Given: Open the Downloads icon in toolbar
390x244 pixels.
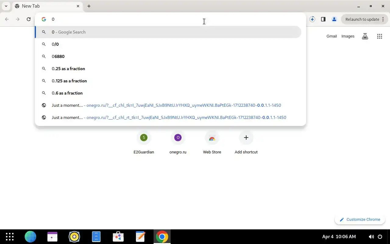Looking at the screenshot, I should tap(312, 19).
